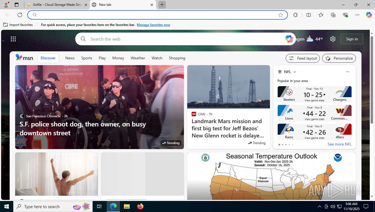
Task: Open the MSN apps grid launcher
Action: [13, 39]
